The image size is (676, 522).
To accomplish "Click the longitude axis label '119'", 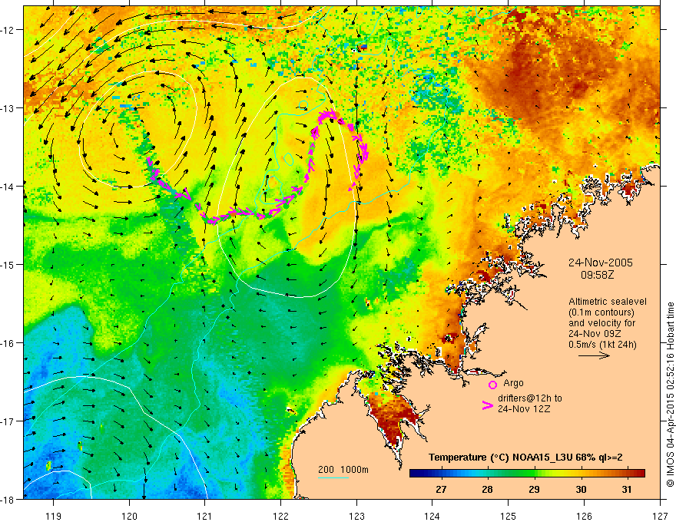I will click(x=54, y=516).
